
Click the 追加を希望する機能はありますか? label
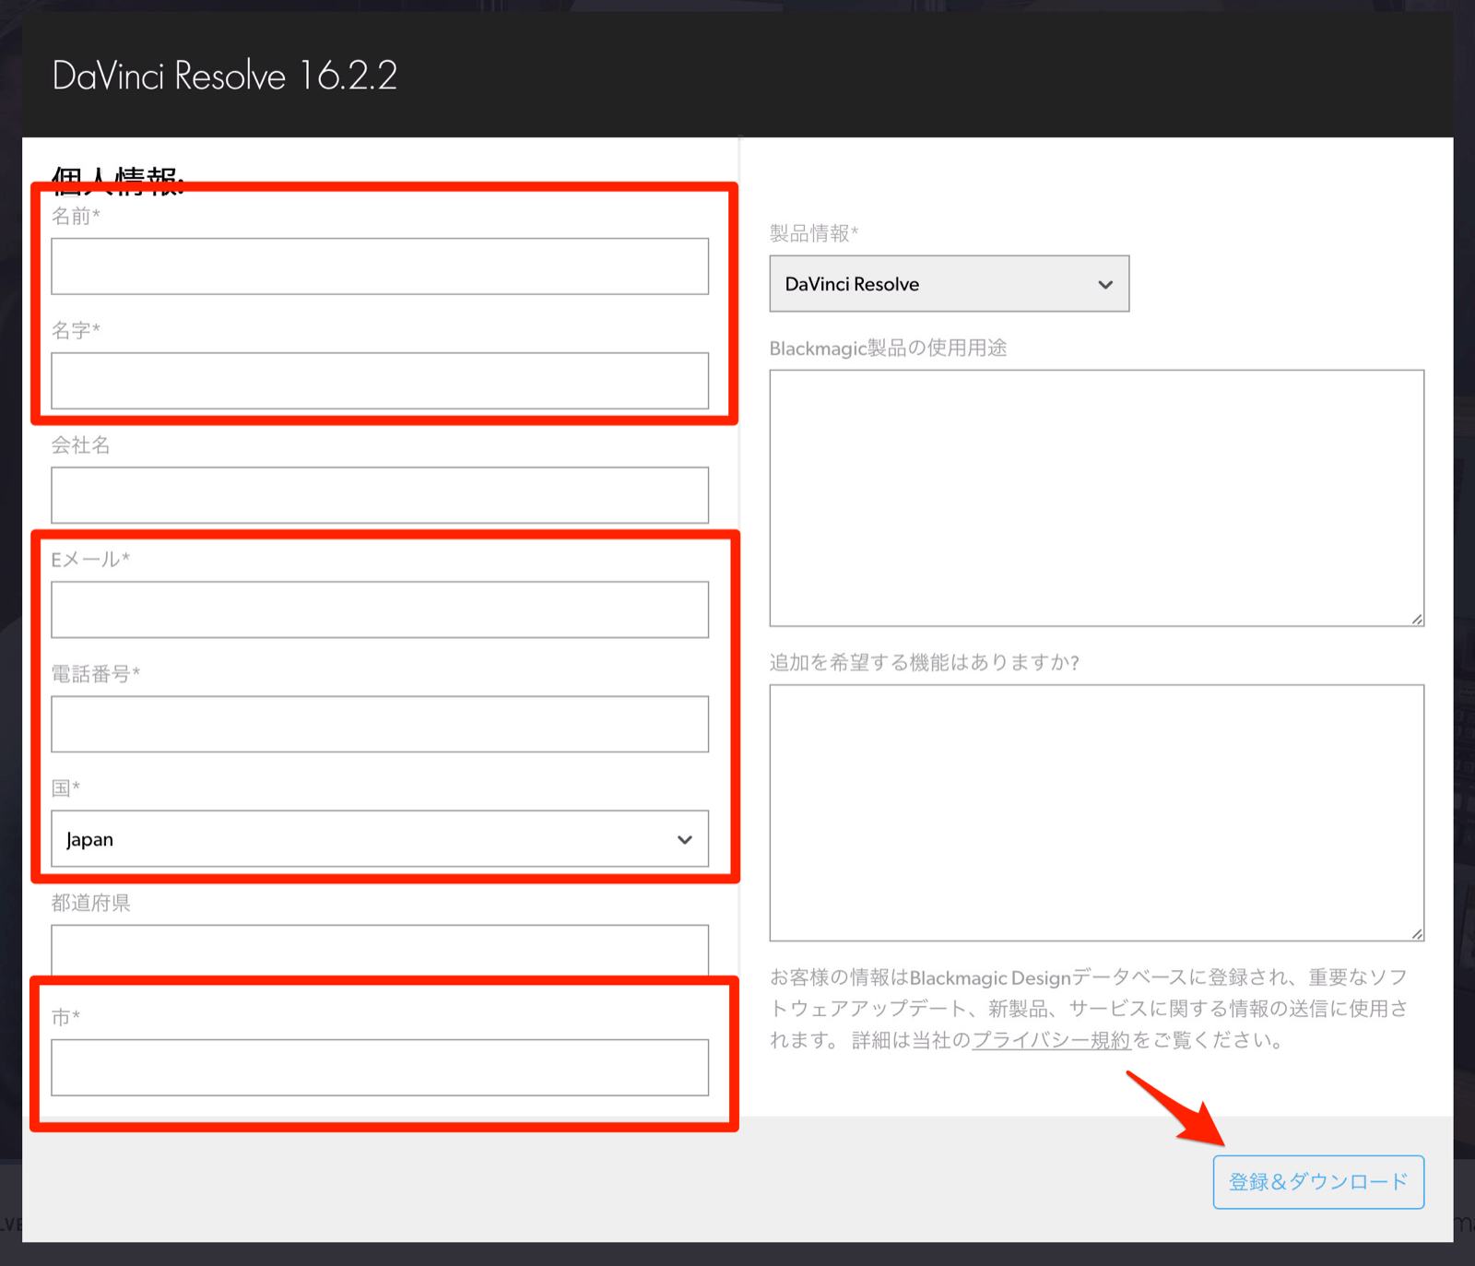(x=925, y=662)
